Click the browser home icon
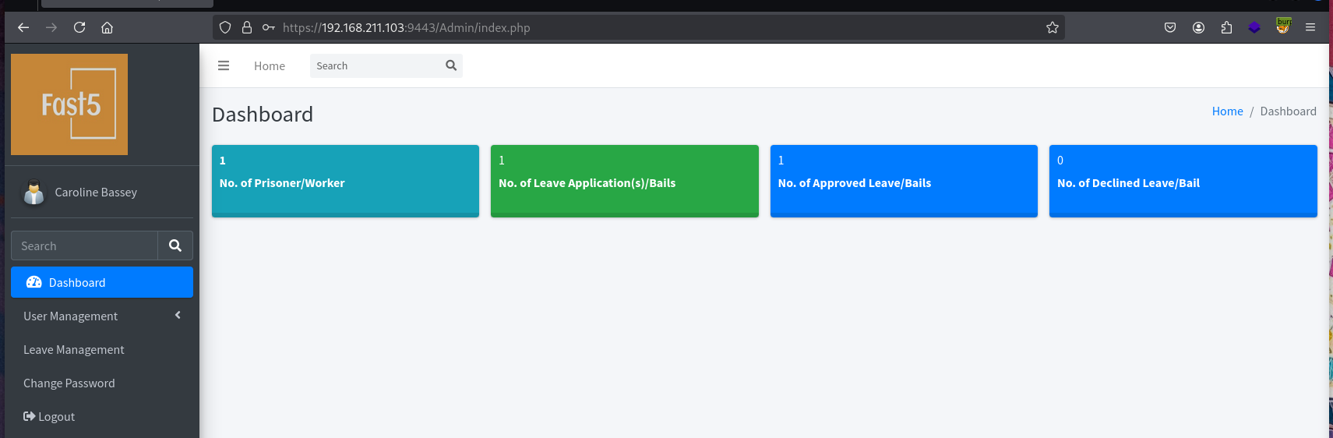The height and width of the screenshot is (438, 1333). (107, 27)
